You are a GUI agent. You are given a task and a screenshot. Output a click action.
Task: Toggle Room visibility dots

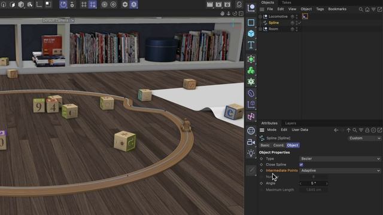tap(297, 29)
